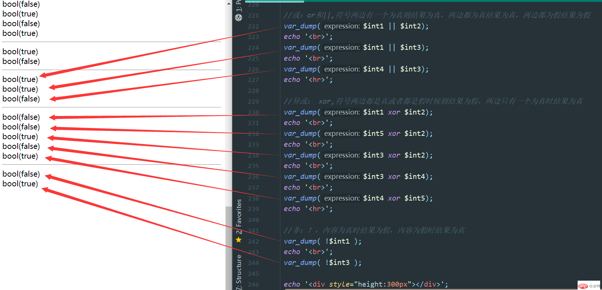
Task: Click the // 或: or 和|| comment line
Action: 437,15
